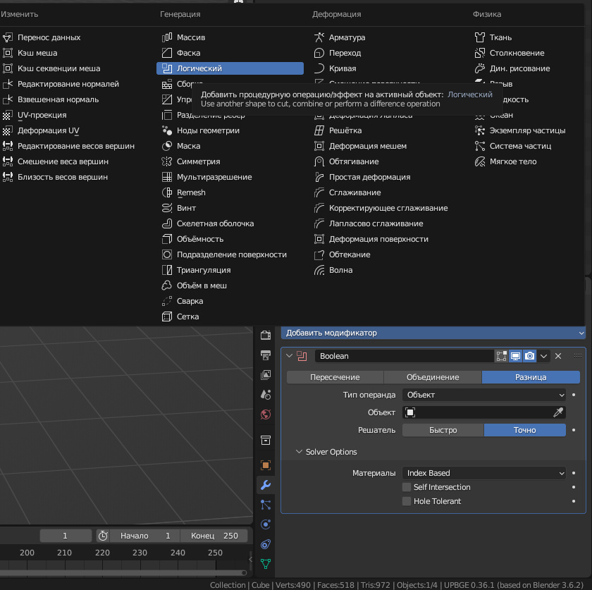Open the Boolean modifier extras chevron
592x590 pixels.
pyautogui.click(x=543, y=356)
